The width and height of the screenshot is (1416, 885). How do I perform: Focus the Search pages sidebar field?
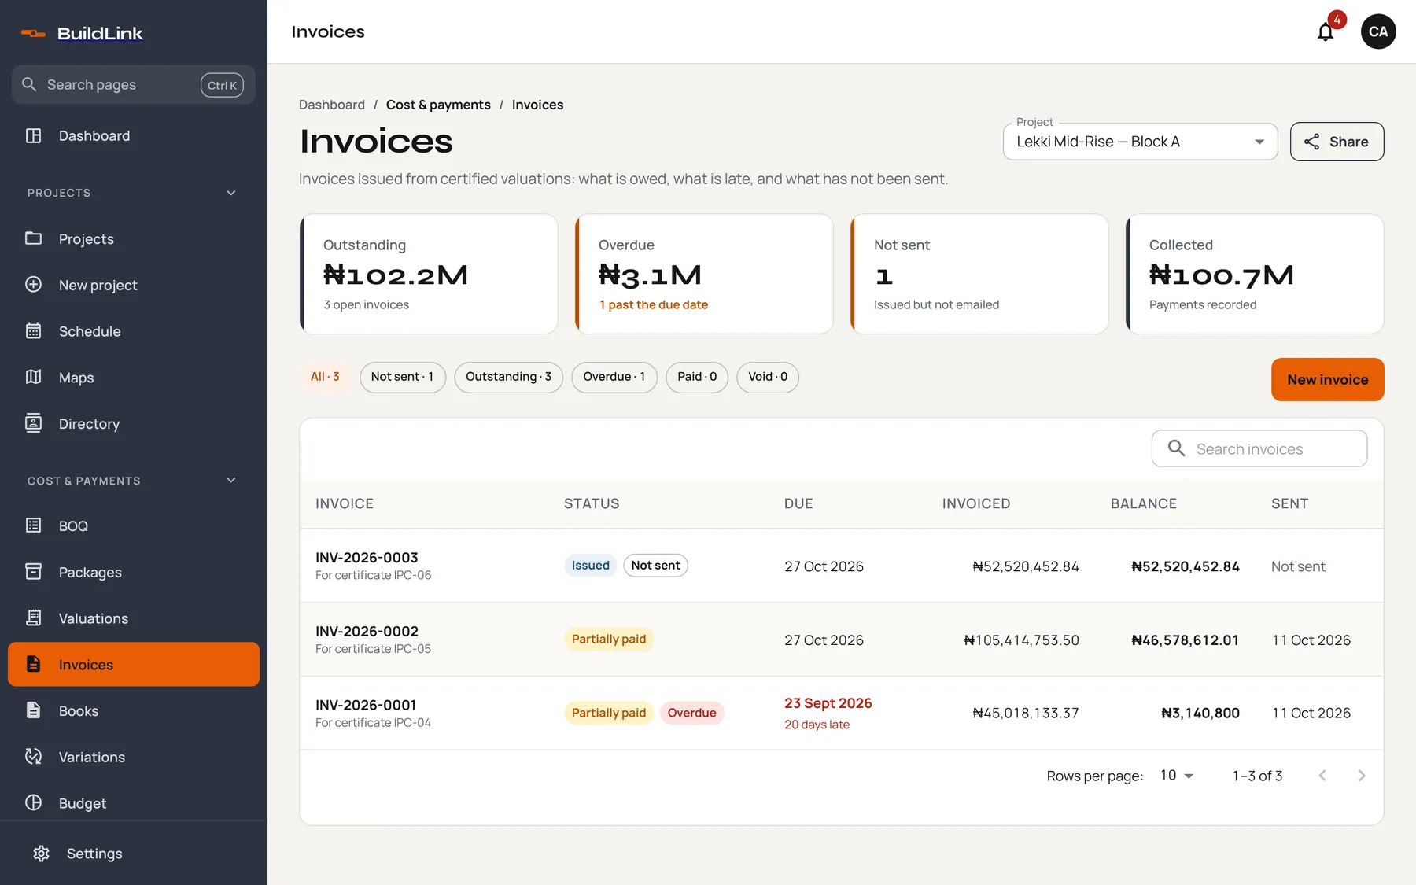pos(133,85)
